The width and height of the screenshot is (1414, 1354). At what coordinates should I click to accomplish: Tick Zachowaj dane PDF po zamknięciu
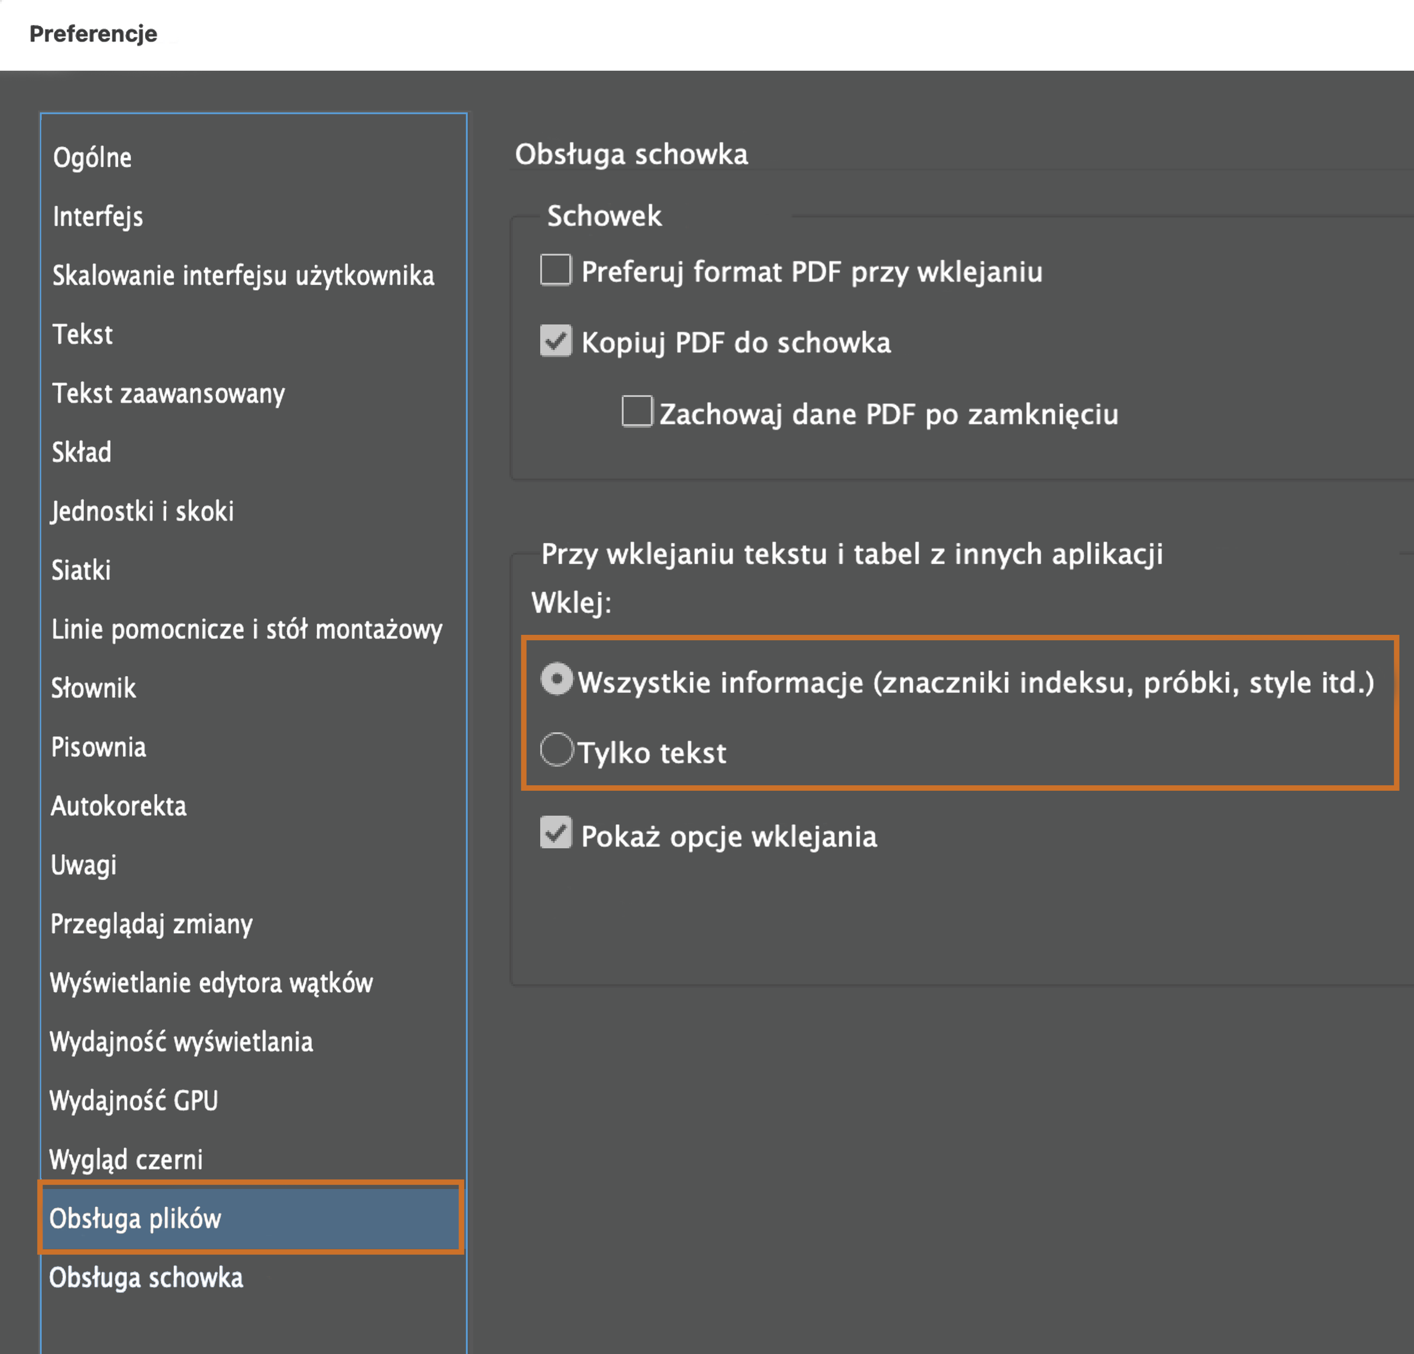pyautogui.click(x=637, y=412)
